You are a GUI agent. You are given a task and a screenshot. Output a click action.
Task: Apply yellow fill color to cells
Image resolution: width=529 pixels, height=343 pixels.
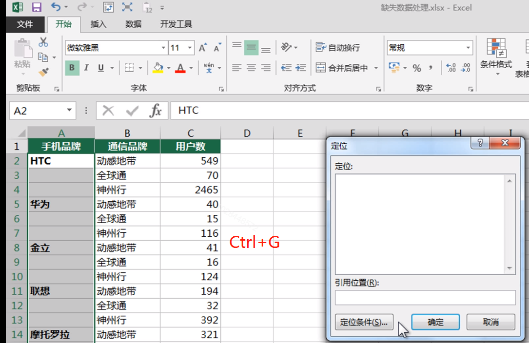(158, 68)
